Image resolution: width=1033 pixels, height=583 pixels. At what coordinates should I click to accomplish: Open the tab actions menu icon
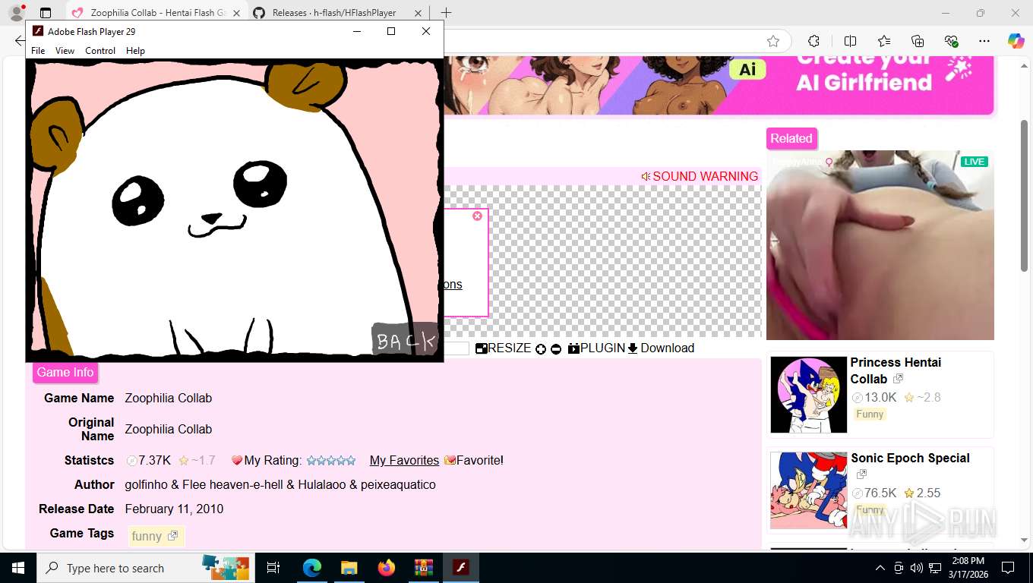(x=46, y=13)
